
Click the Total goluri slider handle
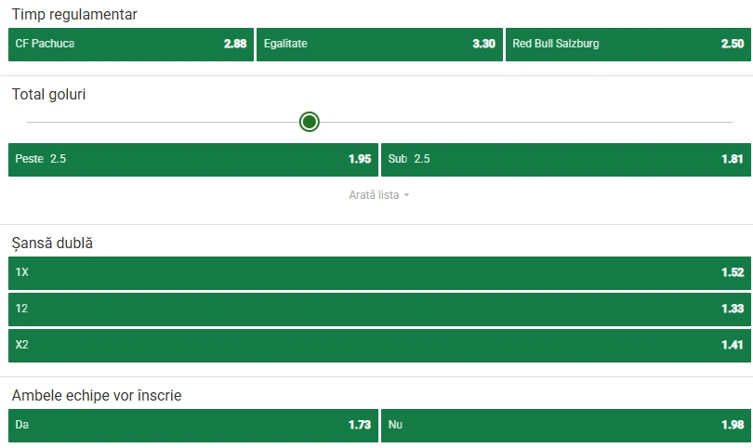pyautogui.click(x=310, y=122)
